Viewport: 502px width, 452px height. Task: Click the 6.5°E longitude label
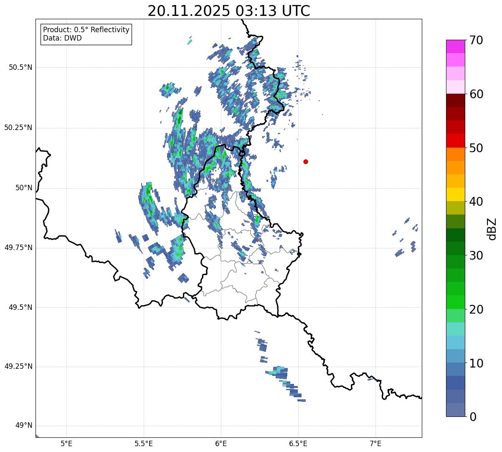(x=298, y=443)
